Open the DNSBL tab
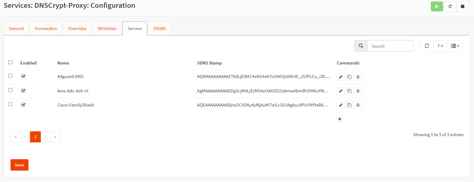The image size is (474, 182). click(x=160, y=28)
